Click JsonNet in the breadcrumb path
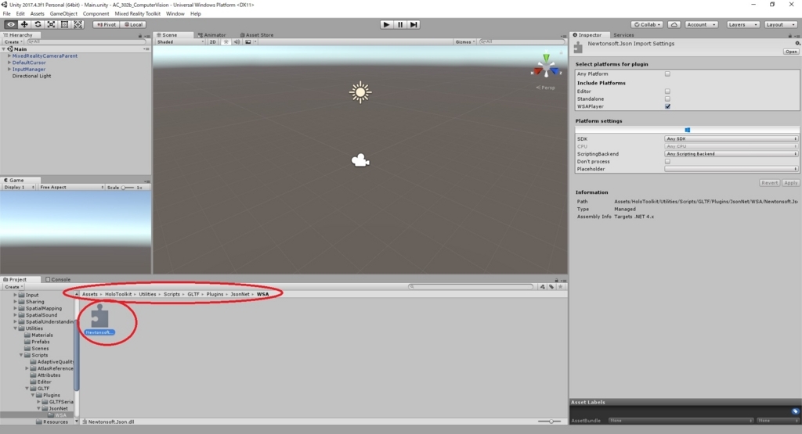 [240, 294]
